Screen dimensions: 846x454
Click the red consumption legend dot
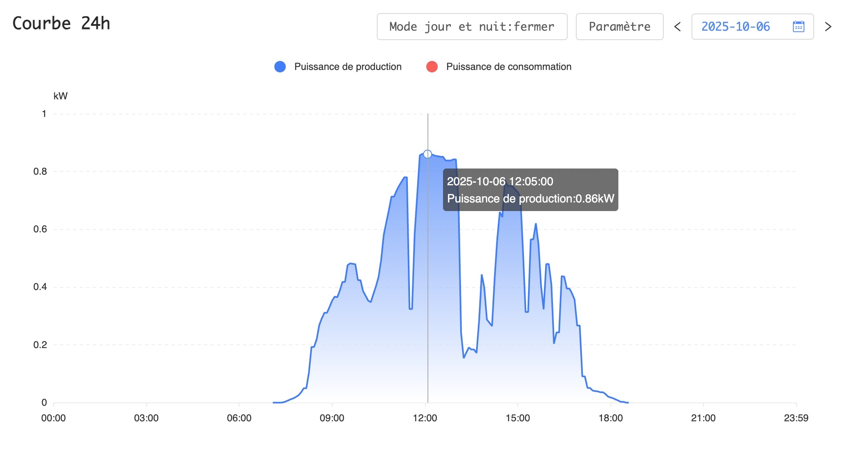pyautogui.click(x=432, y=67)
